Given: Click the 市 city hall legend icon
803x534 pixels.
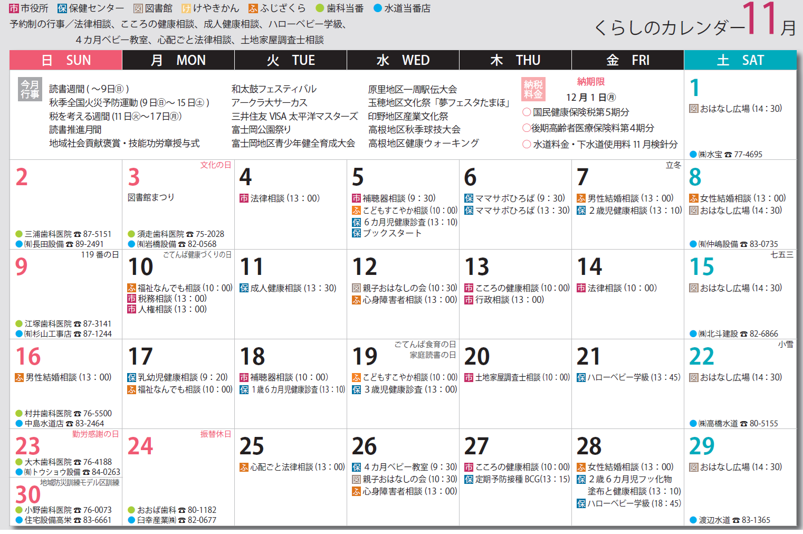Looking at the screenshot, I should [14, 8].
